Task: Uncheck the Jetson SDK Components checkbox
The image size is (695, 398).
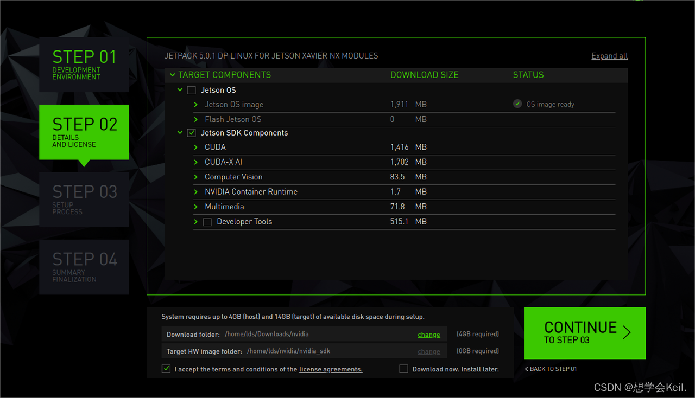Action: [191, 133]
